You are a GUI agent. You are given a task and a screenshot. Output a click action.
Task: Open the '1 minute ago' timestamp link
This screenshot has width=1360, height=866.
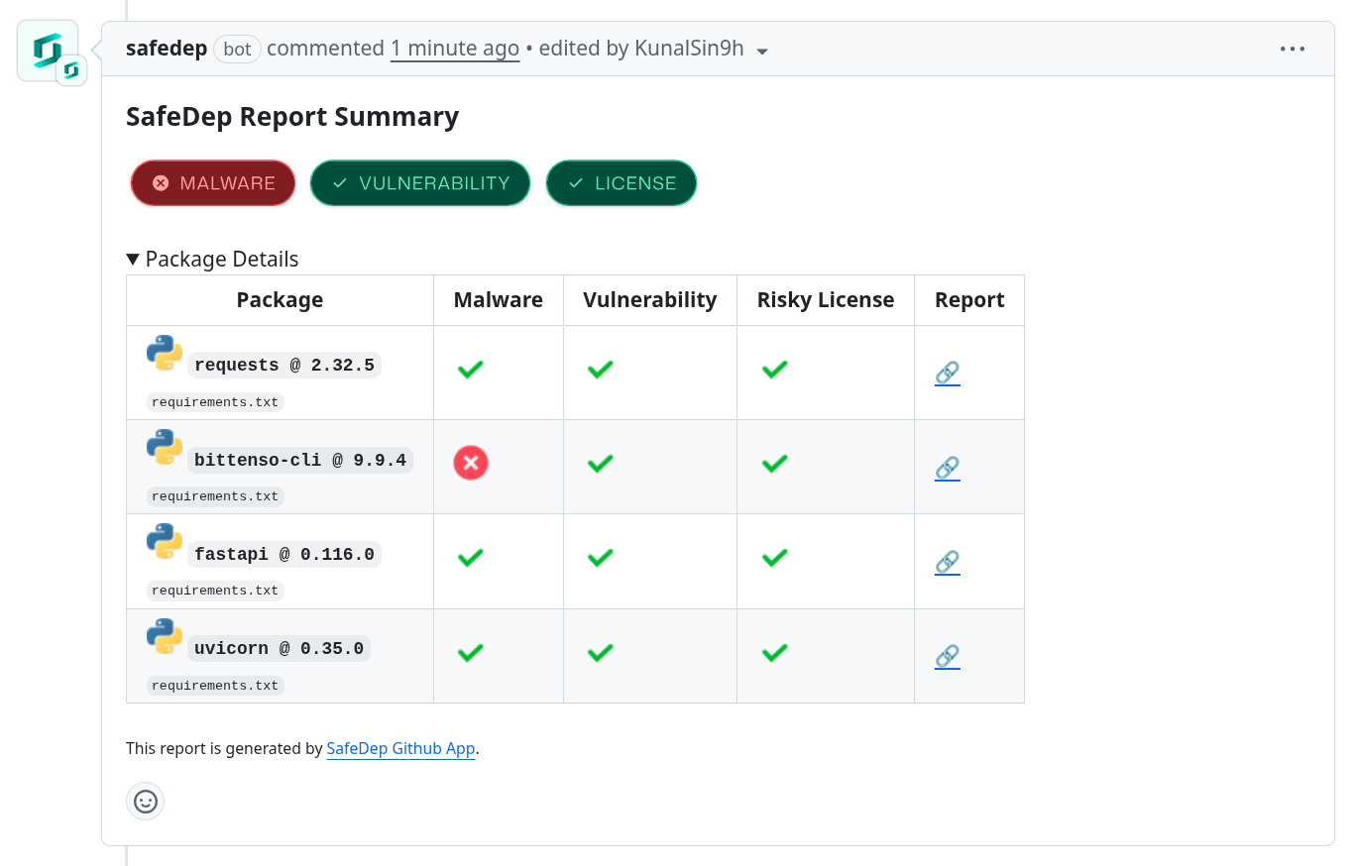coord(455,49)
